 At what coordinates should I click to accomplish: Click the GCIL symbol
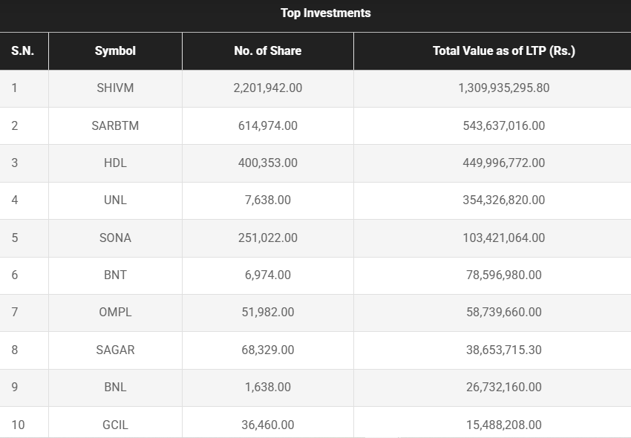(x=115, y=425)
